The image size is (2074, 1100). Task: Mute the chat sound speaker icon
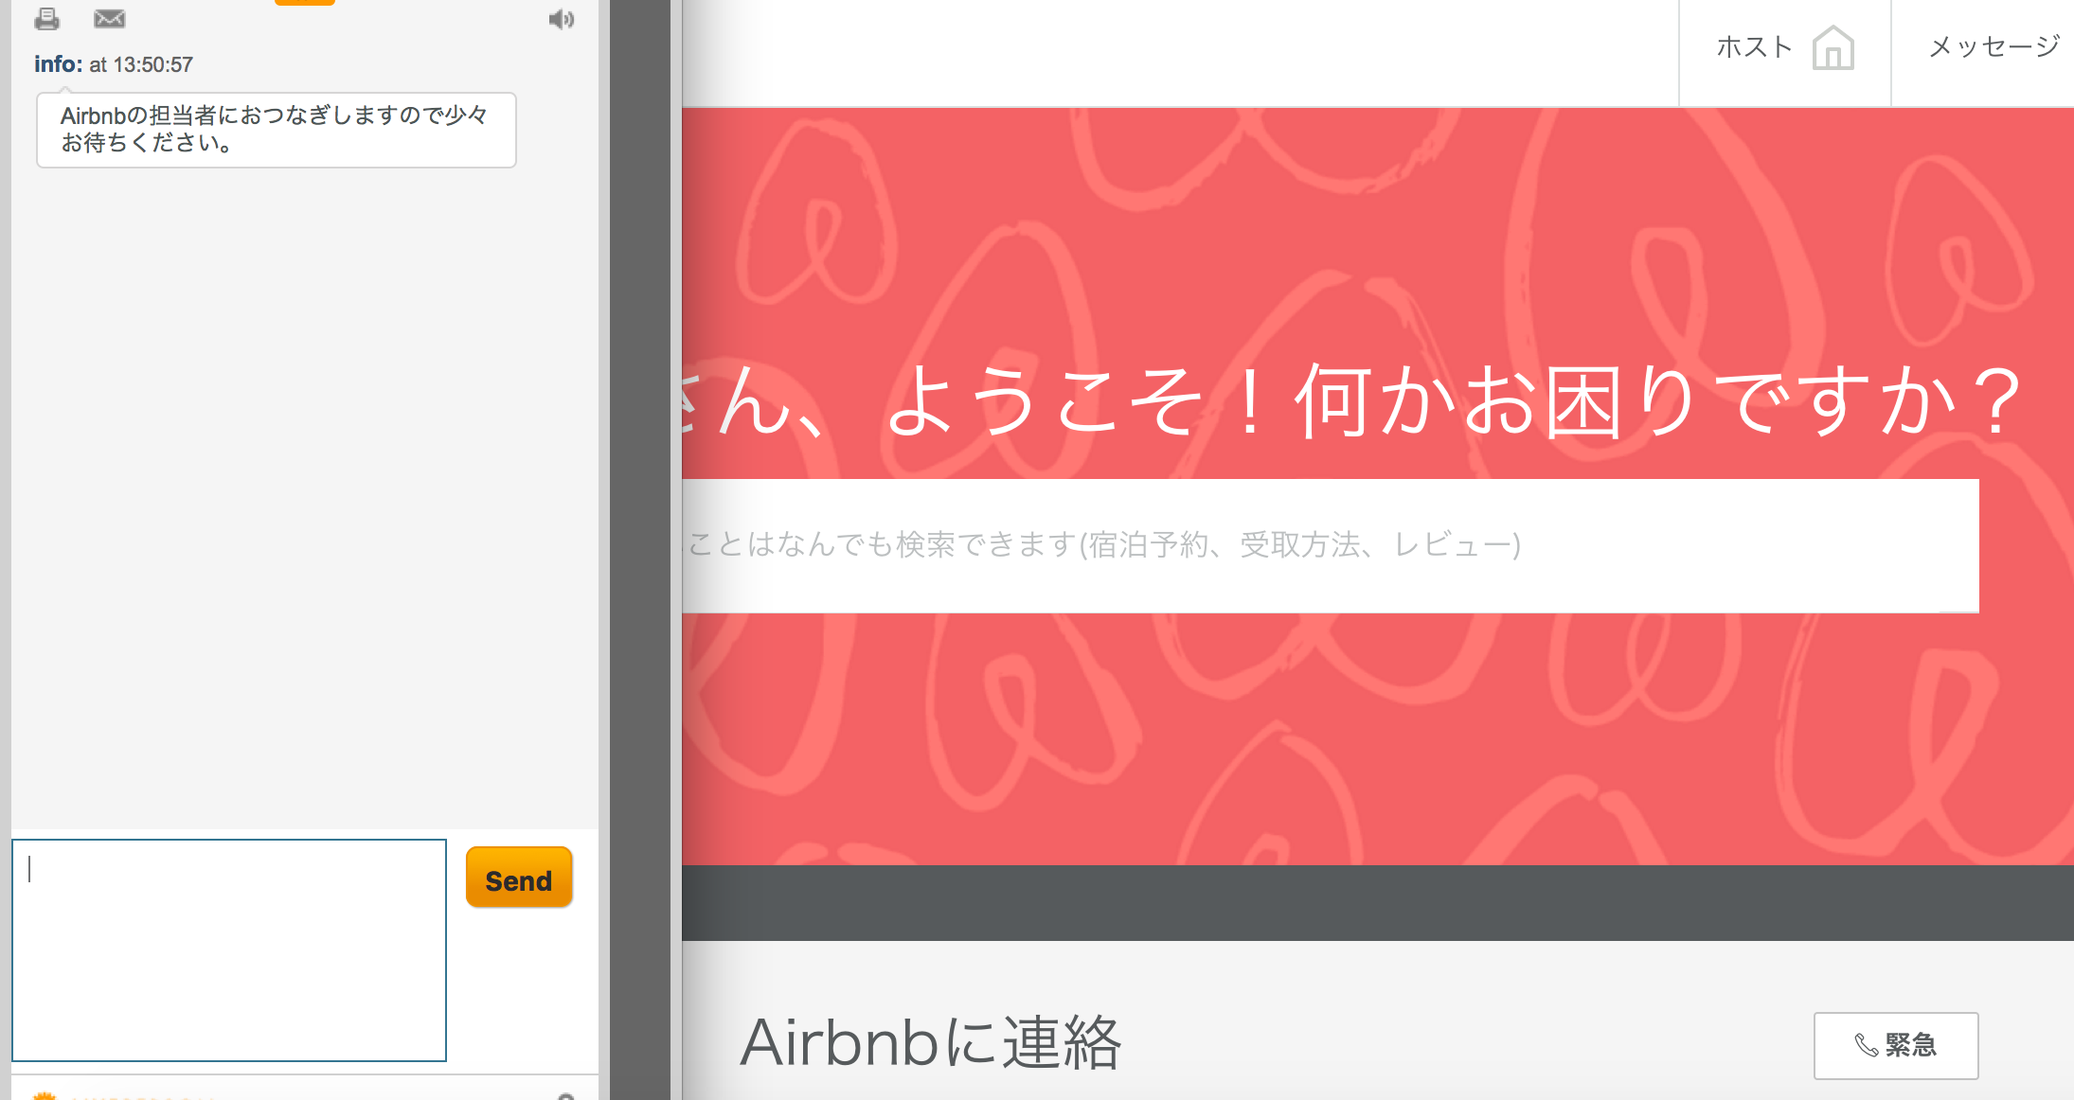[562, 19]
